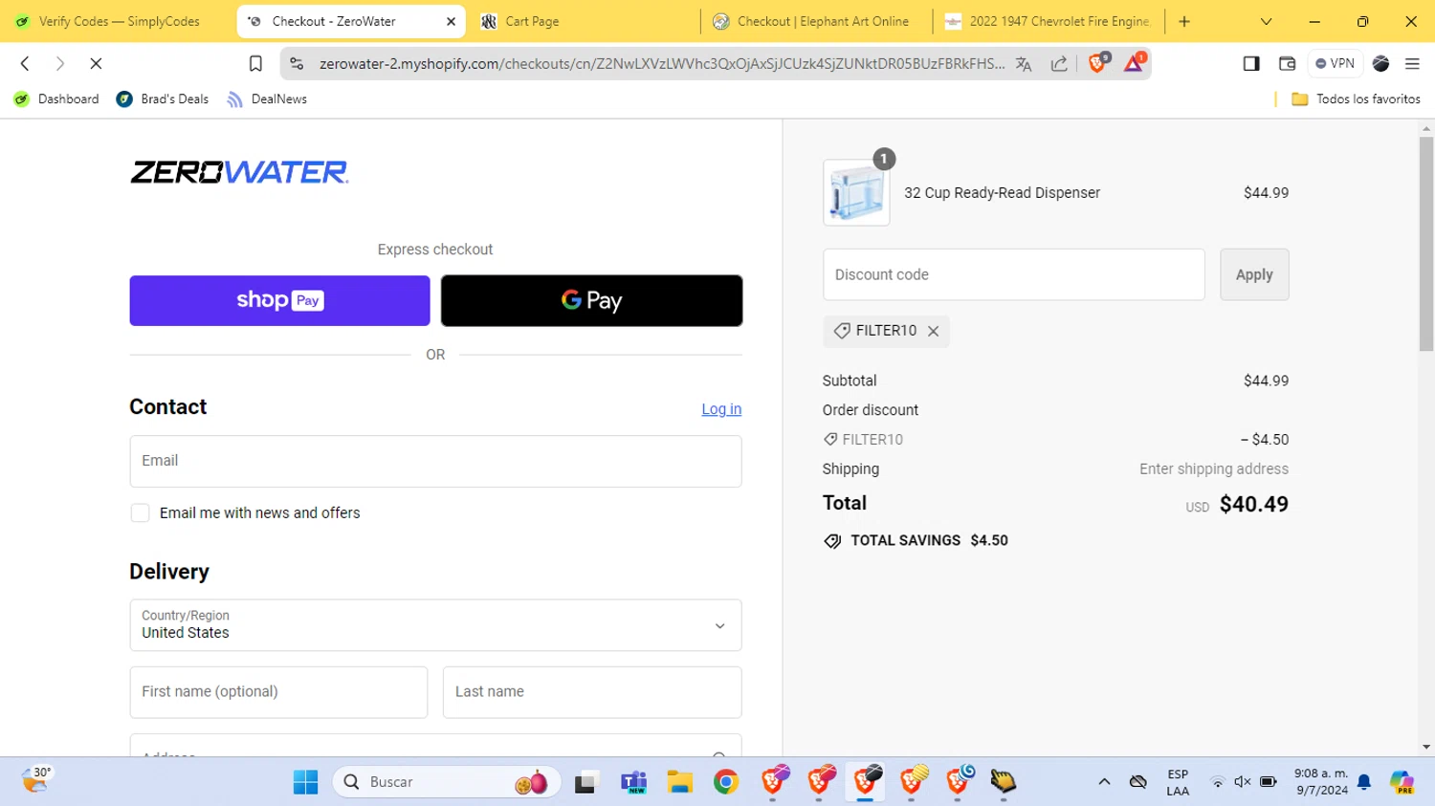Open Google Chrome from the taskbar
1435x806 pixels.
726,782
